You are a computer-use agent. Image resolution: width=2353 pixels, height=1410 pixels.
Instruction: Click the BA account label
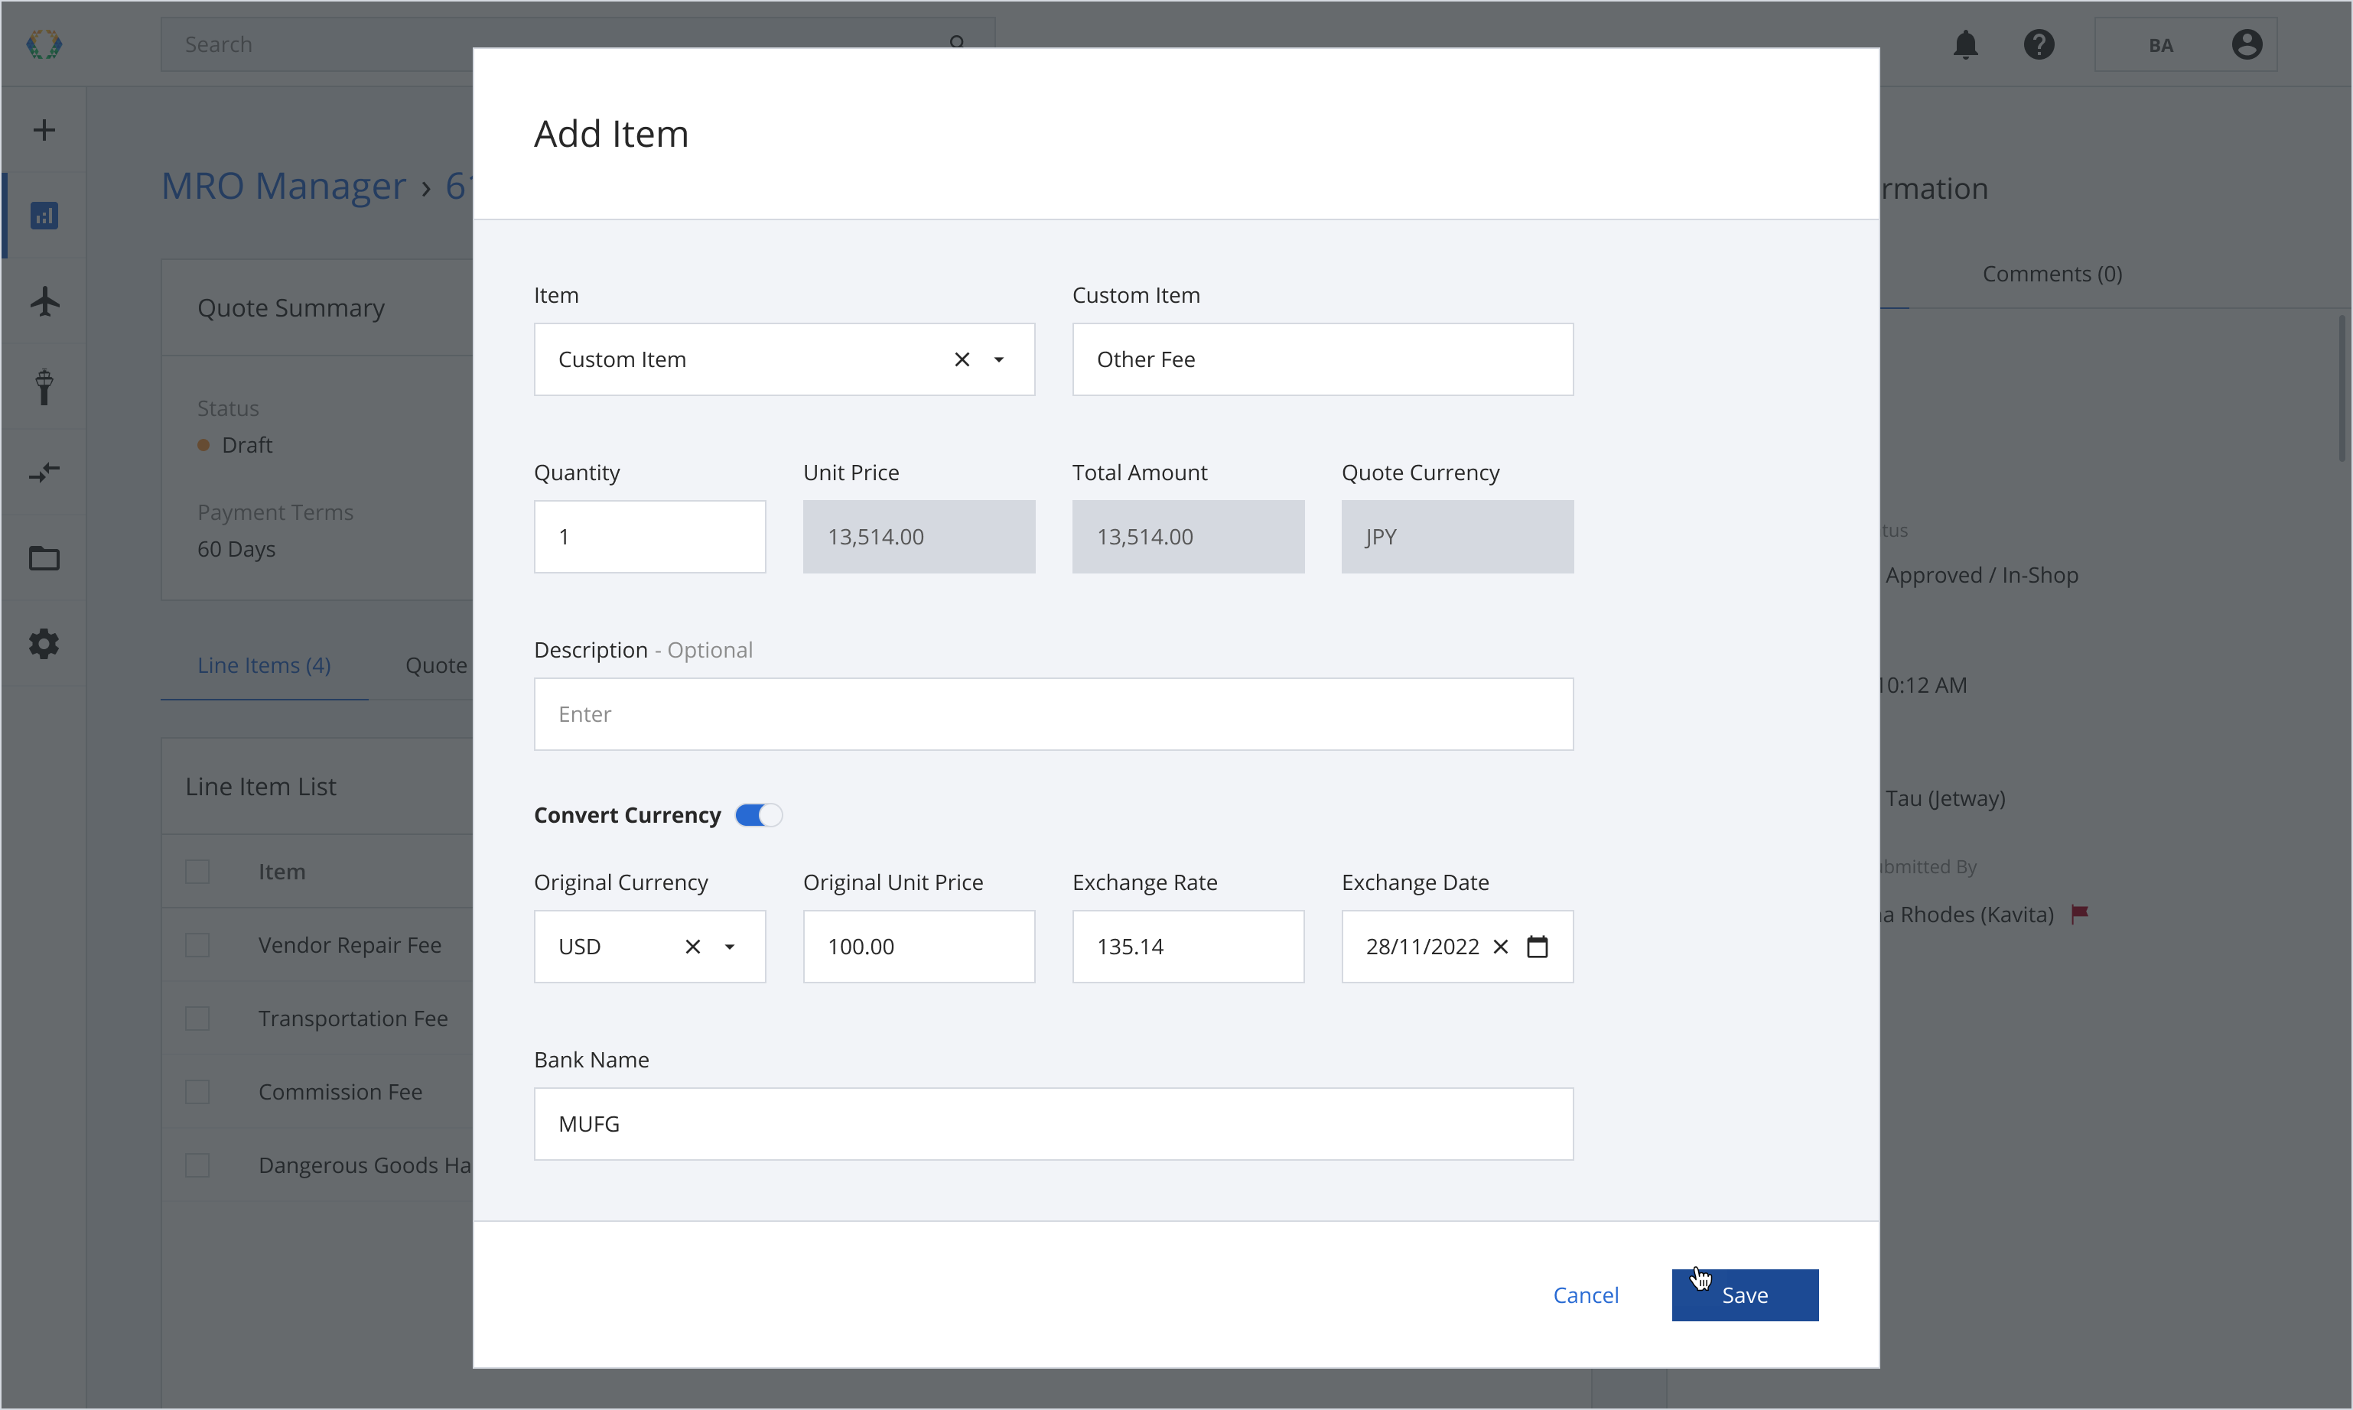pos(2160,44)
